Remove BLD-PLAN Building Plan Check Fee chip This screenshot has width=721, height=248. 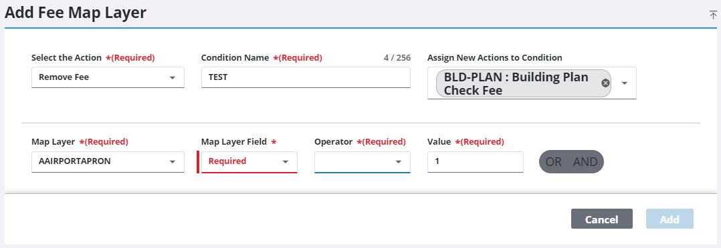pos(605,83)
